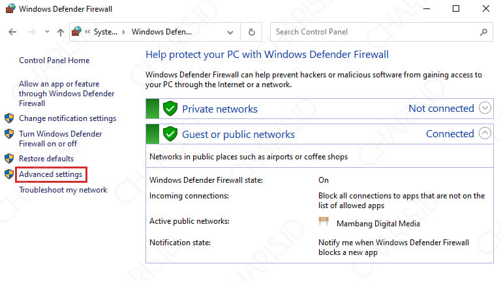Viewport: 501px width, 281px height.
Task: Maximize the Windows Defender Firewall window
Action: pos(456,8)
